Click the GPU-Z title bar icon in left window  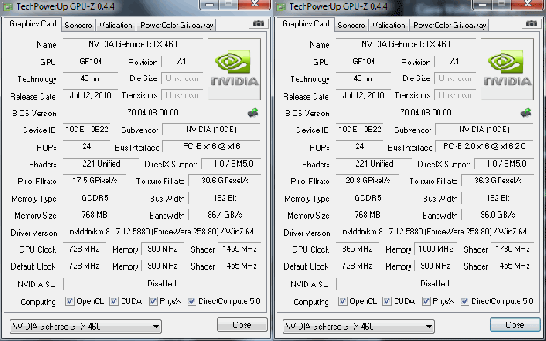[8, 6]
